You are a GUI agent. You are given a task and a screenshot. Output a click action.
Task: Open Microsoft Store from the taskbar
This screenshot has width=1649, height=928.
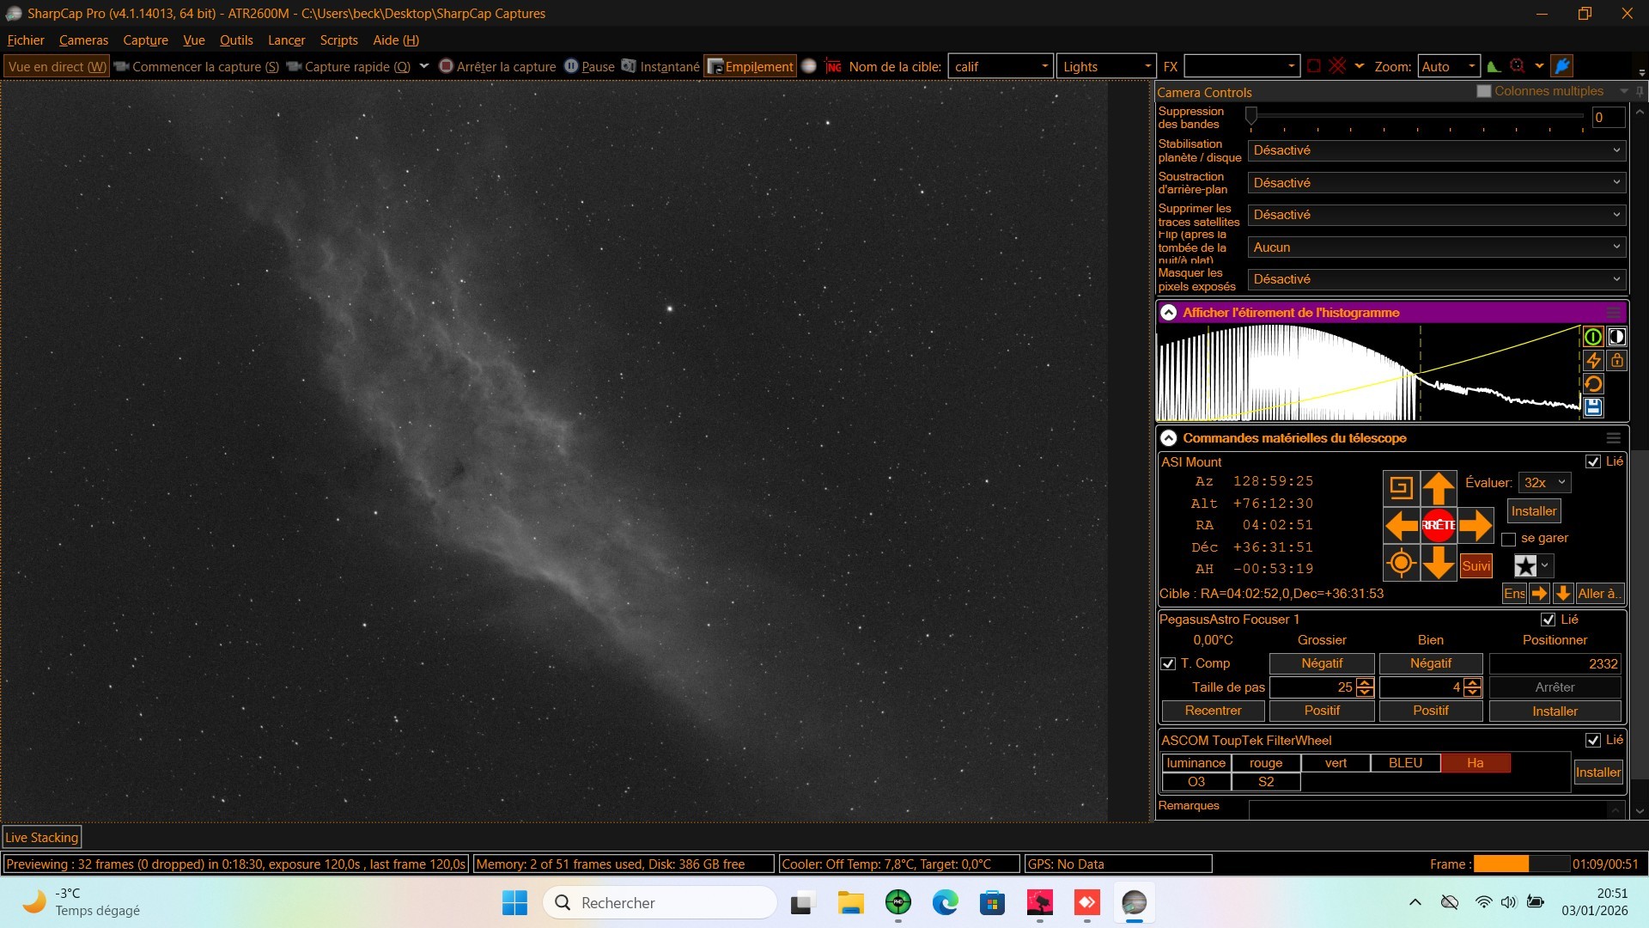pyautogui.click(x=992, y=902)
